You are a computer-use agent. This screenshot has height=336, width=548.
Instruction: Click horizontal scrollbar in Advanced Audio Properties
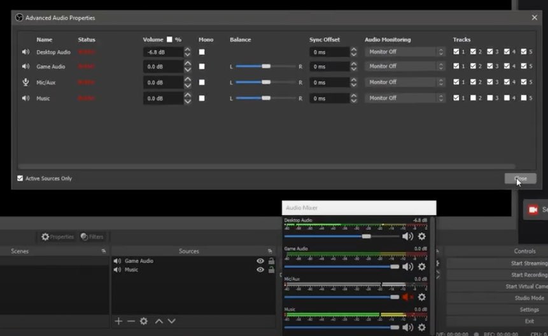pyautogui.click(x=267, y=167)
